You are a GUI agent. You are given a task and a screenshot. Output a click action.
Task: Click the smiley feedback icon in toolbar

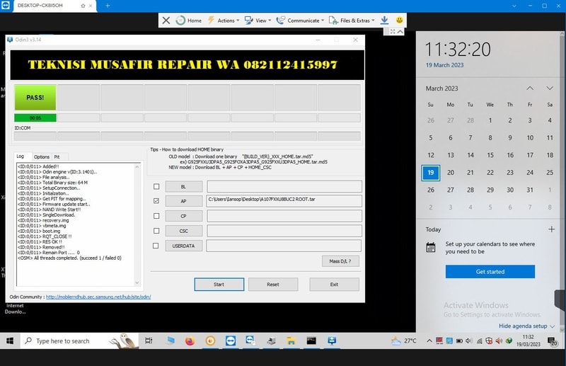pyautogui.click(x=399, y=21)
